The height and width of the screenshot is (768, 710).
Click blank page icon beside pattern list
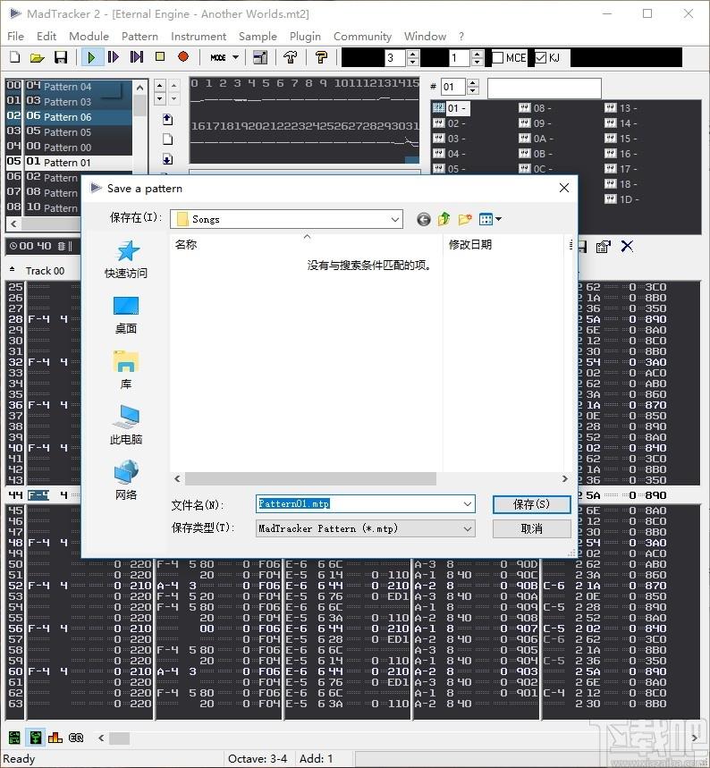[167, 139]
